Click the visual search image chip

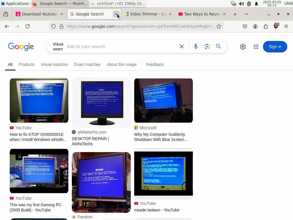coord(58,47)
